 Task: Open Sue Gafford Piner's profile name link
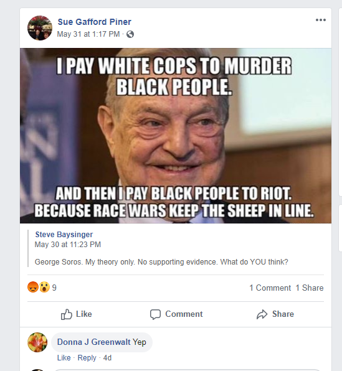[x=94, y=22]
